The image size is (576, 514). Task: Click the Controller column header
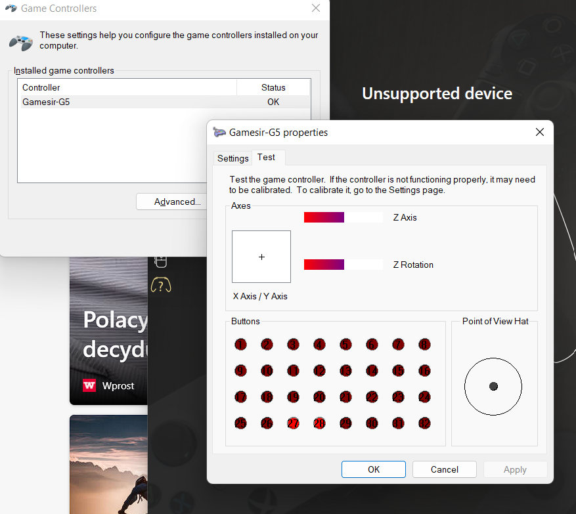tap(127, 87)
